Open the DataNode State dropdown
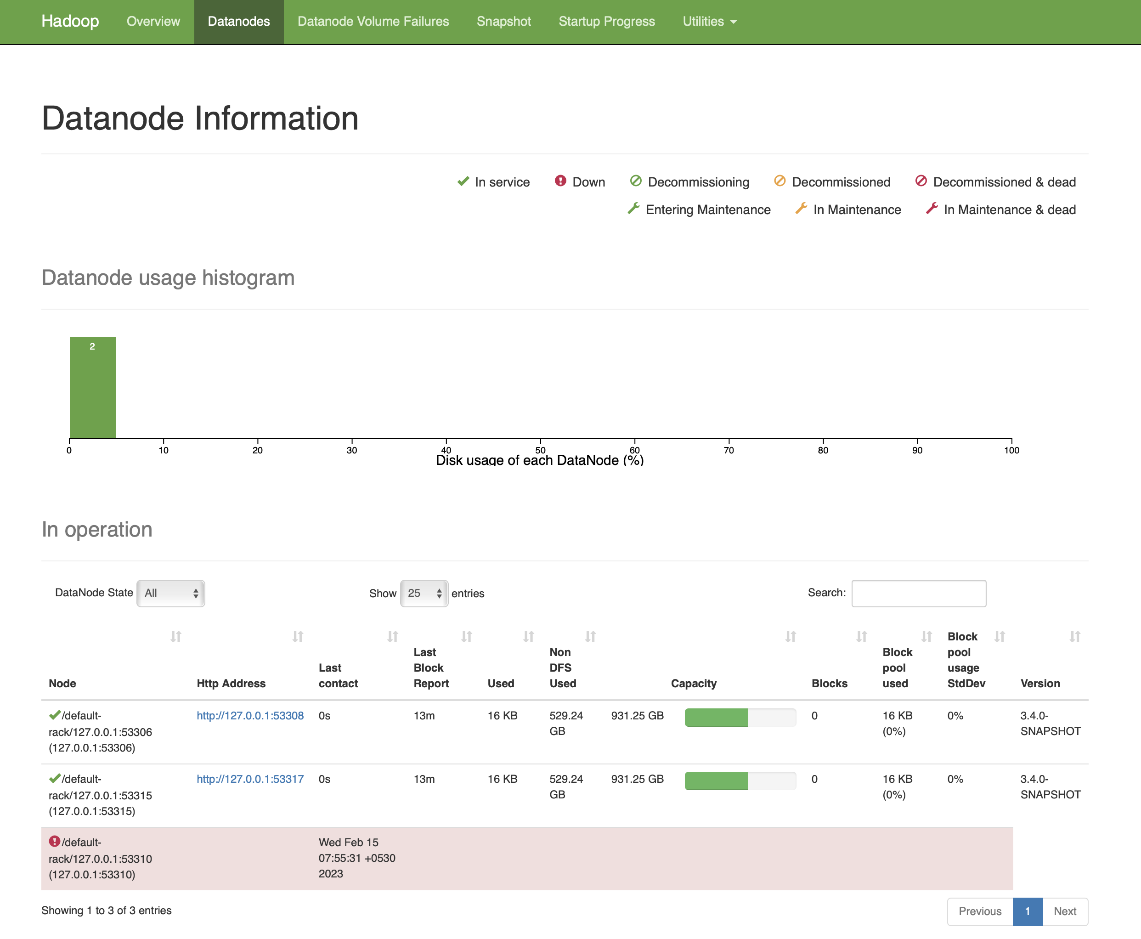The image size is (1141, 939). coord(170,594)
